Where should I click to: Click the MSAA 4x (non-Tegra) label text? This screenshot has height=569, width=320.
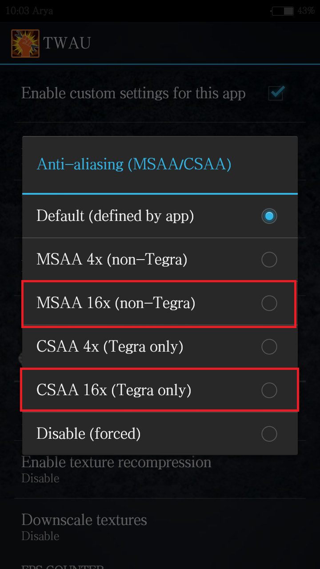pyautogui.click(x=112, y=260)
